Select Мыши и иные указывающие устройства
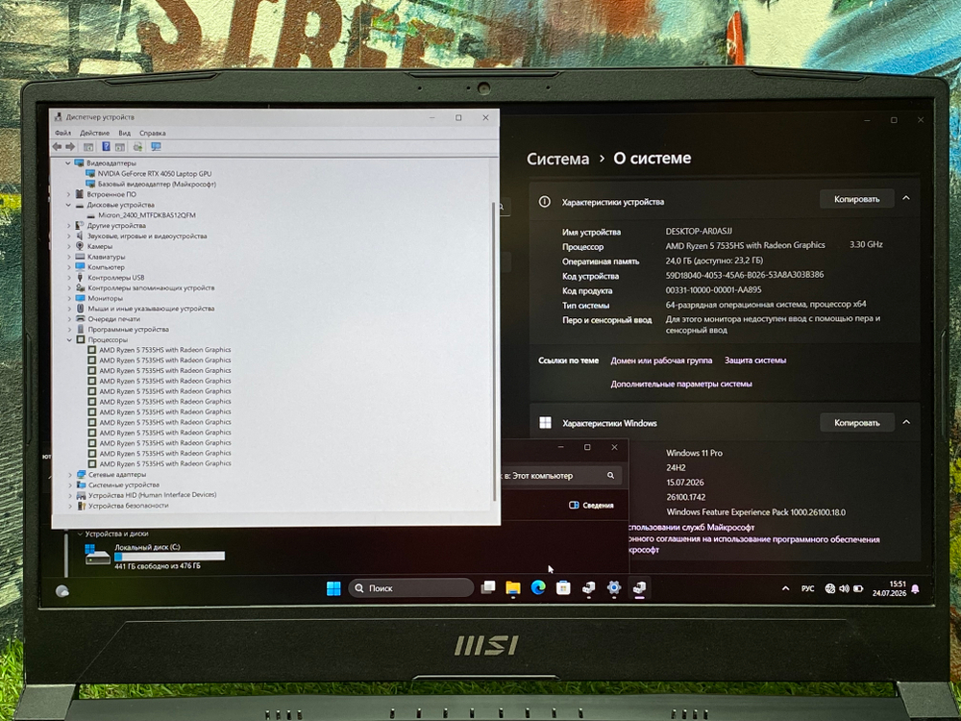Viewport: 961px width, 721px height. click(151, 309)
